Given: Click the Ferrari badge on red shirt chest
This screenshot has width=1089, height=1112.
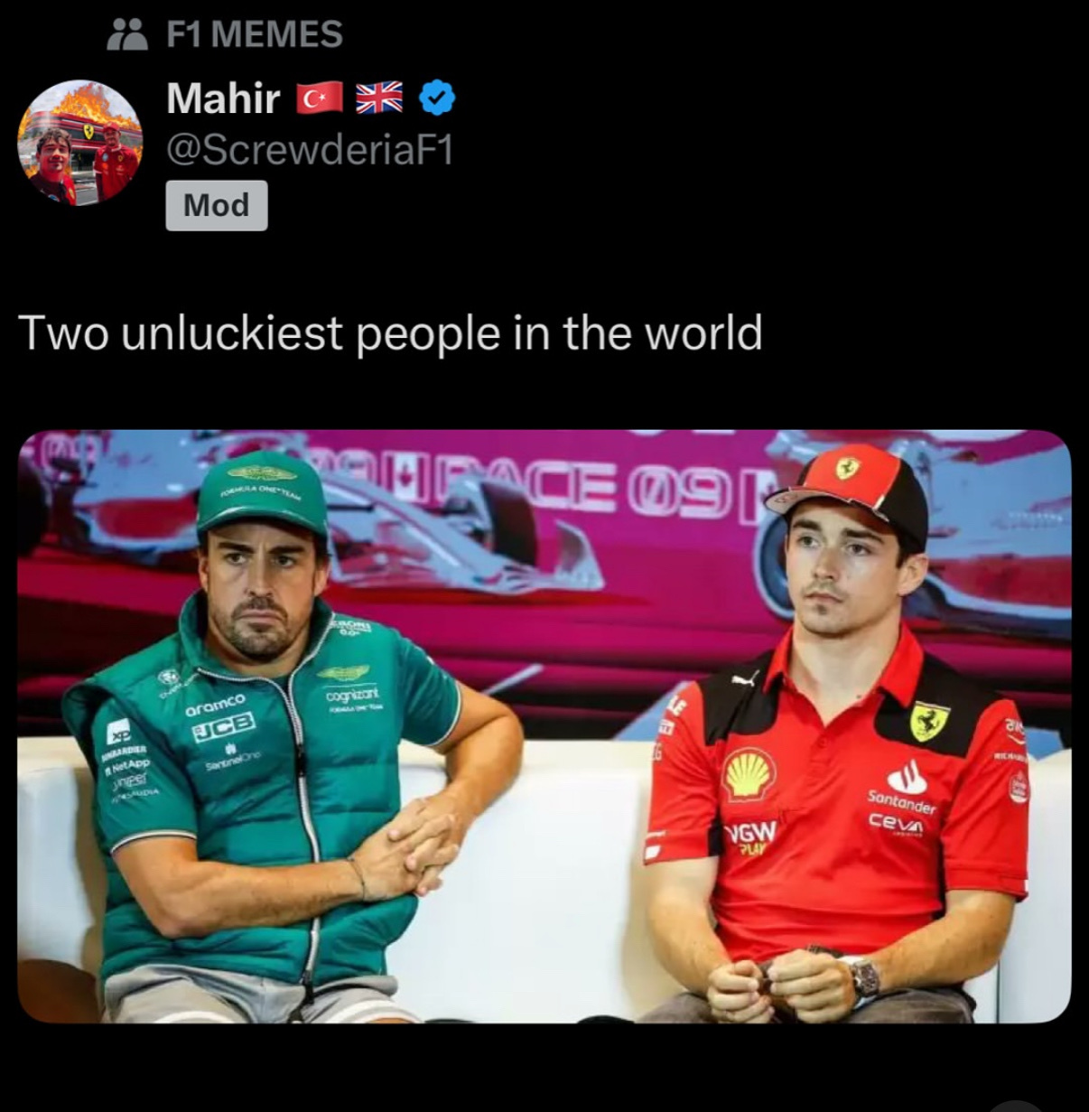Looking at the screenshot, I should pos(929,722).
